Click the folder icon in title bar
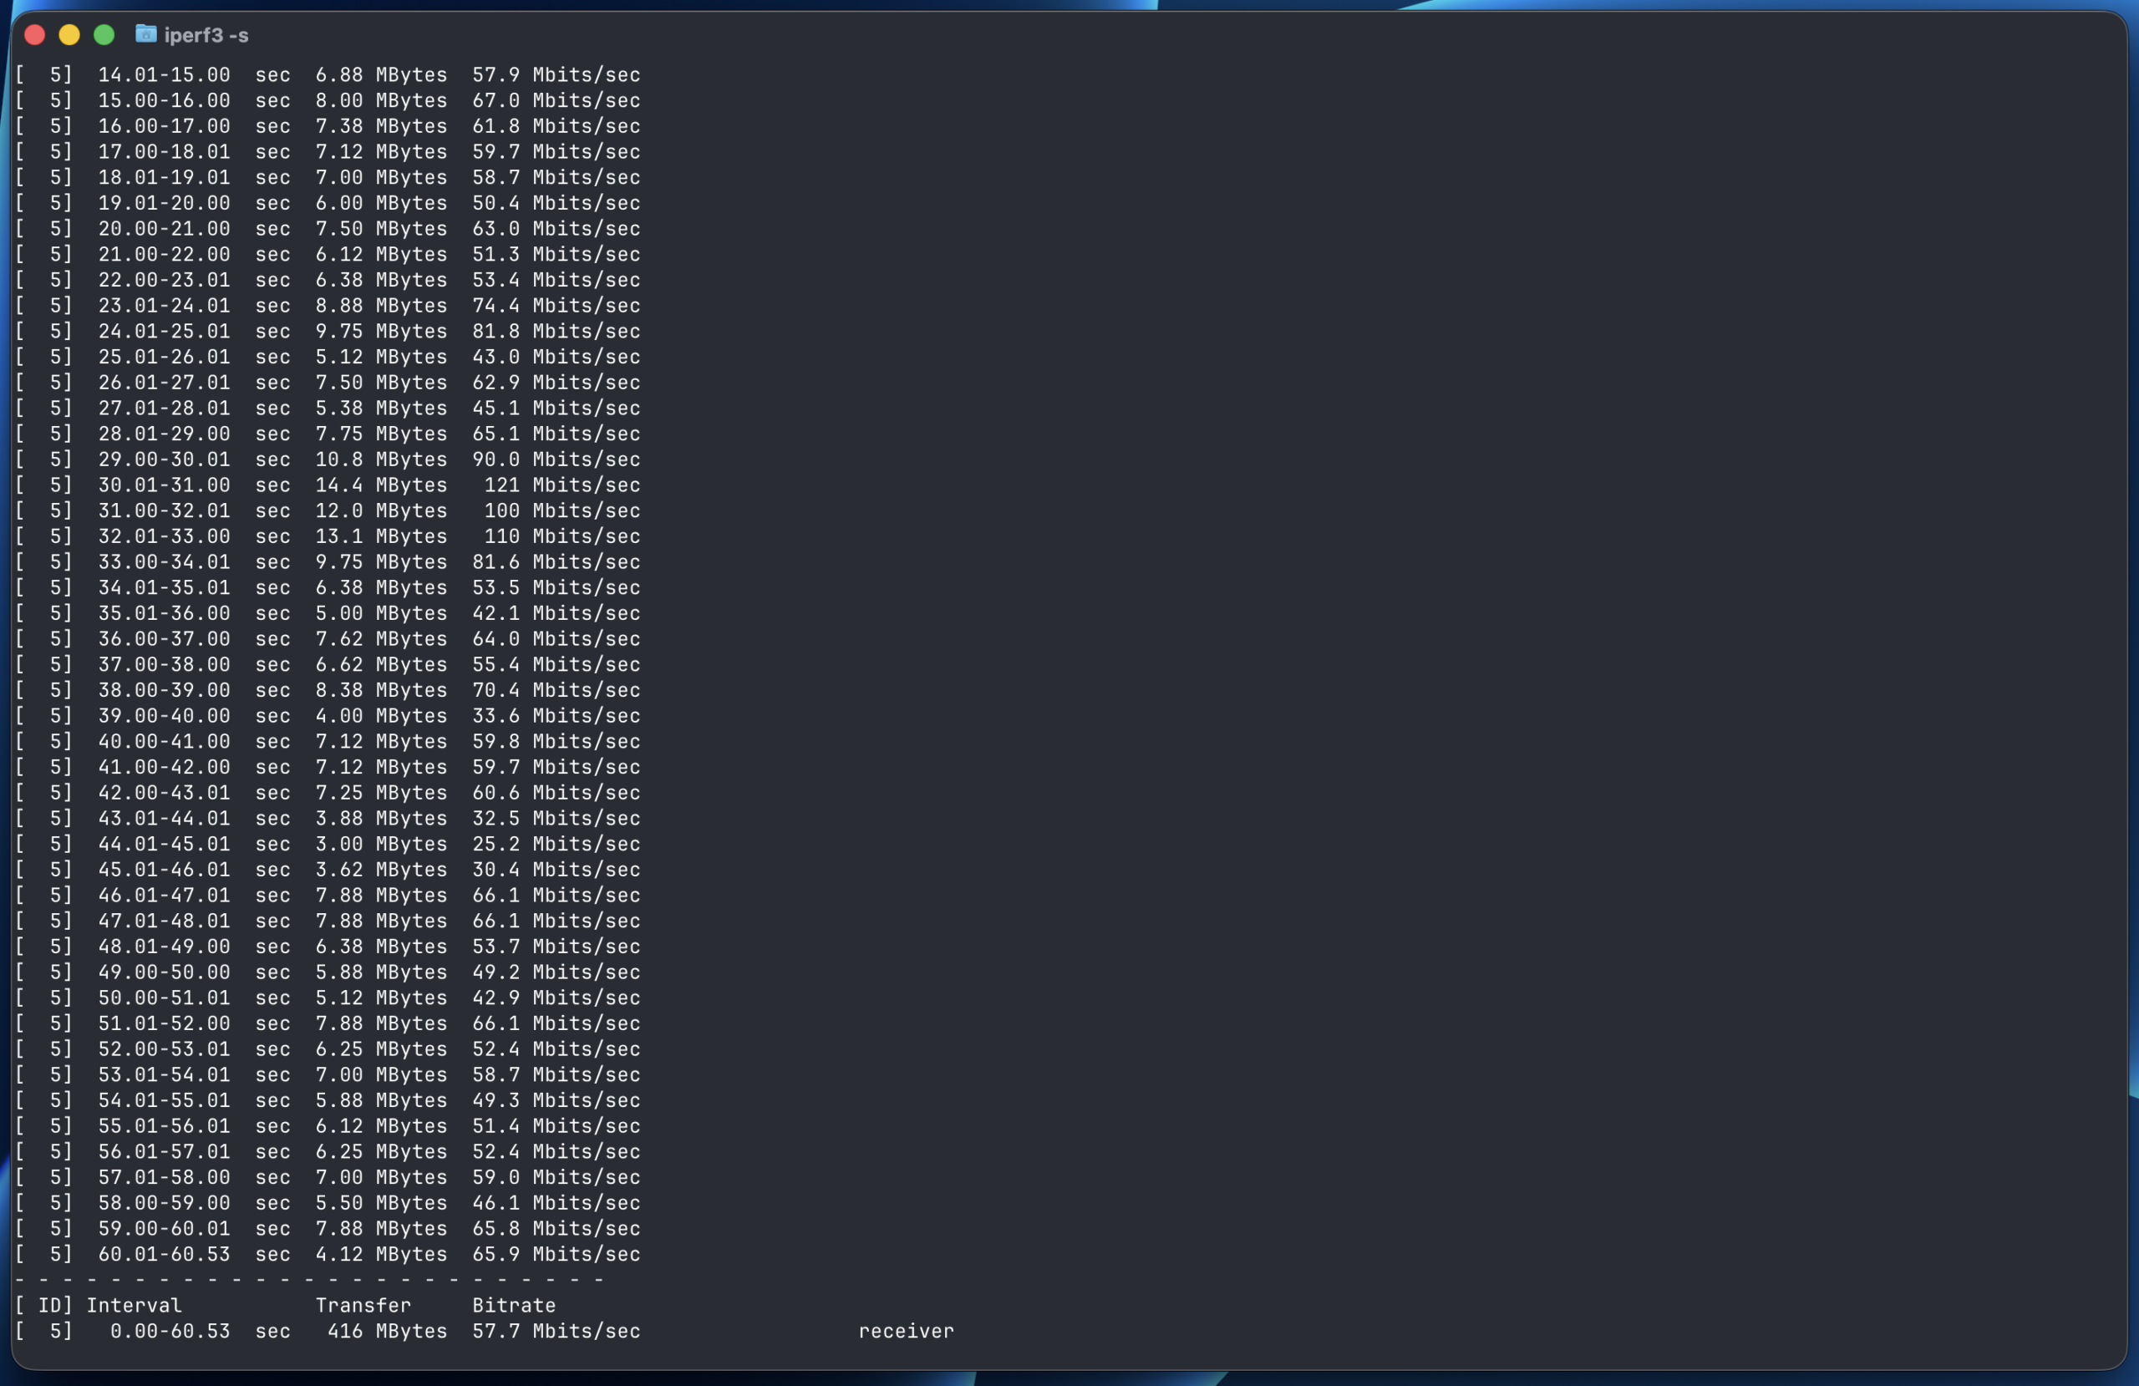 [x=145, y=34]
